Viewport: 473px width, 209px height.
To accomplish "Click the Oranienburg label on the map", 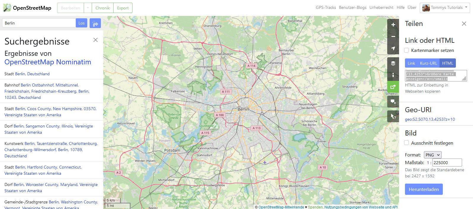I will tap(212, 26).
